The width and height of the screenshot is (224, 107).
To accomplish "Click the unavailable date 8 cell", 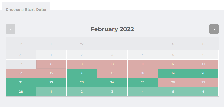I will click(51, 64).
